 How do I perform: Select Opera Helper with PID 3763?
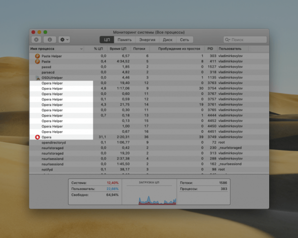[149, 83]
